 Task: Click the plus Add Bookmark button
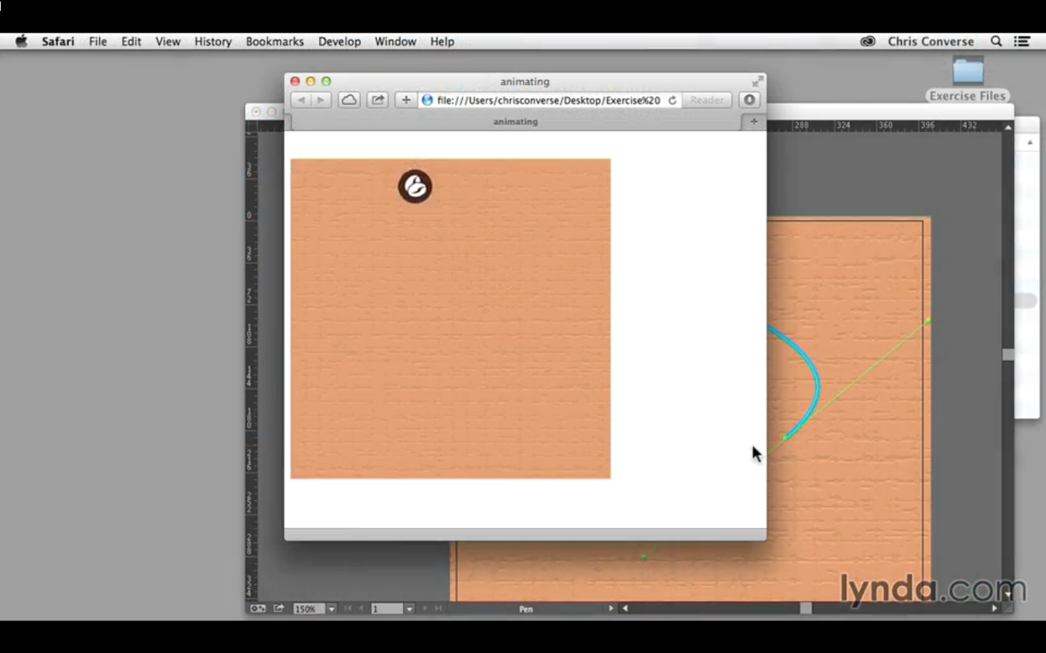pos(406,100)
